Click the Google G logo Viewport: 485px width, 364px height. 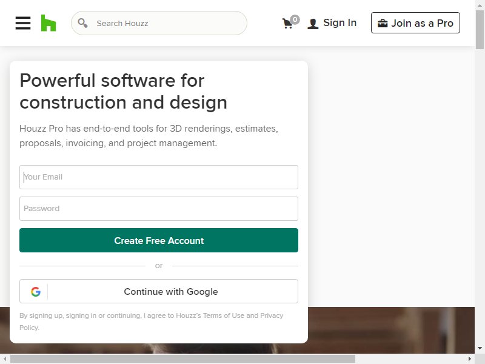pyautogui.click(x=36, y=292)
